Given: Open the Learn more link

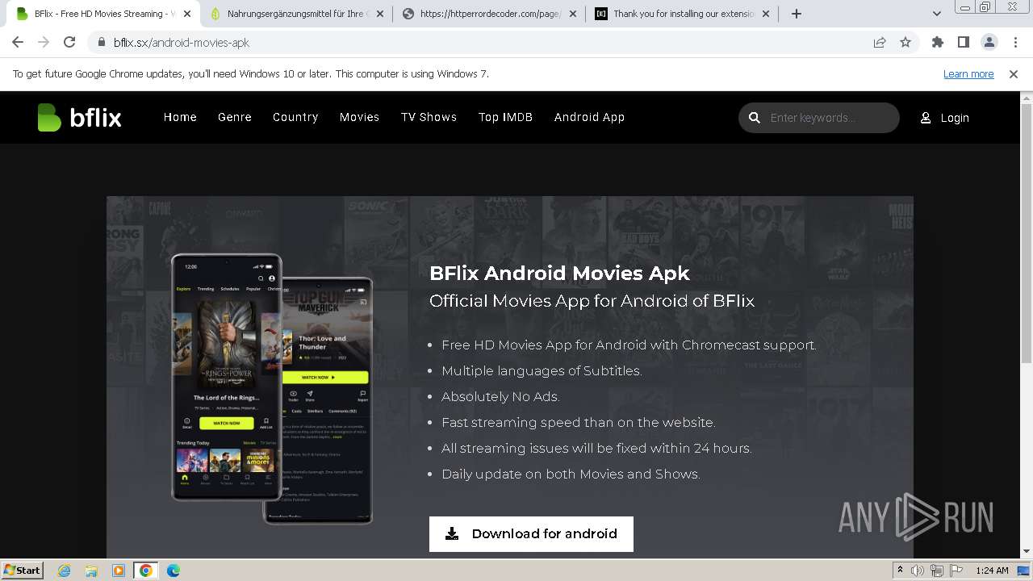Looking at the screenshot, I should [x=968, y=73].
